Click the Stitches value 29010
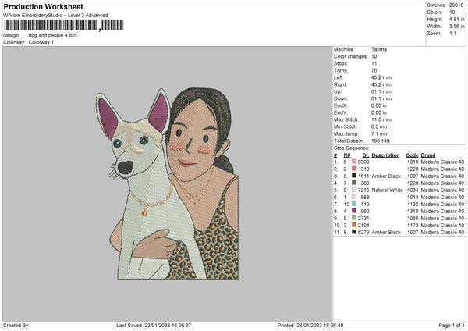The height and width of the screenshot is (331, 468). click(456, 5)
